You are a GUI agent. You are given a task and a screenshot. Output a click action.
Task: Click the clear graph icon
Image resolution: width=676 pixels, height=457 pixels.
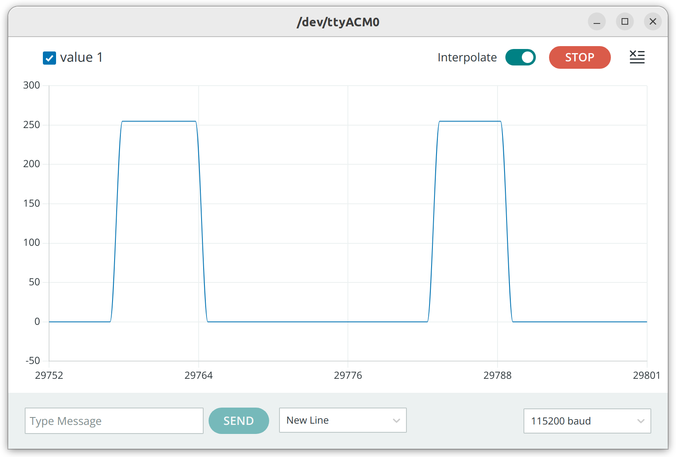coord(637,57)
